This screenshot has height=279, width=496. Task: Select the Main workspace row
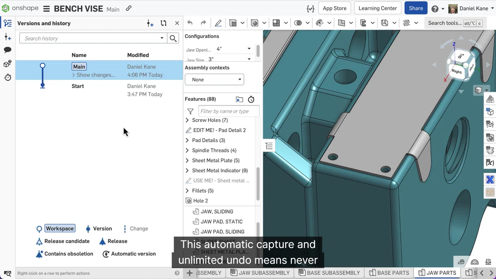(99, 70)
